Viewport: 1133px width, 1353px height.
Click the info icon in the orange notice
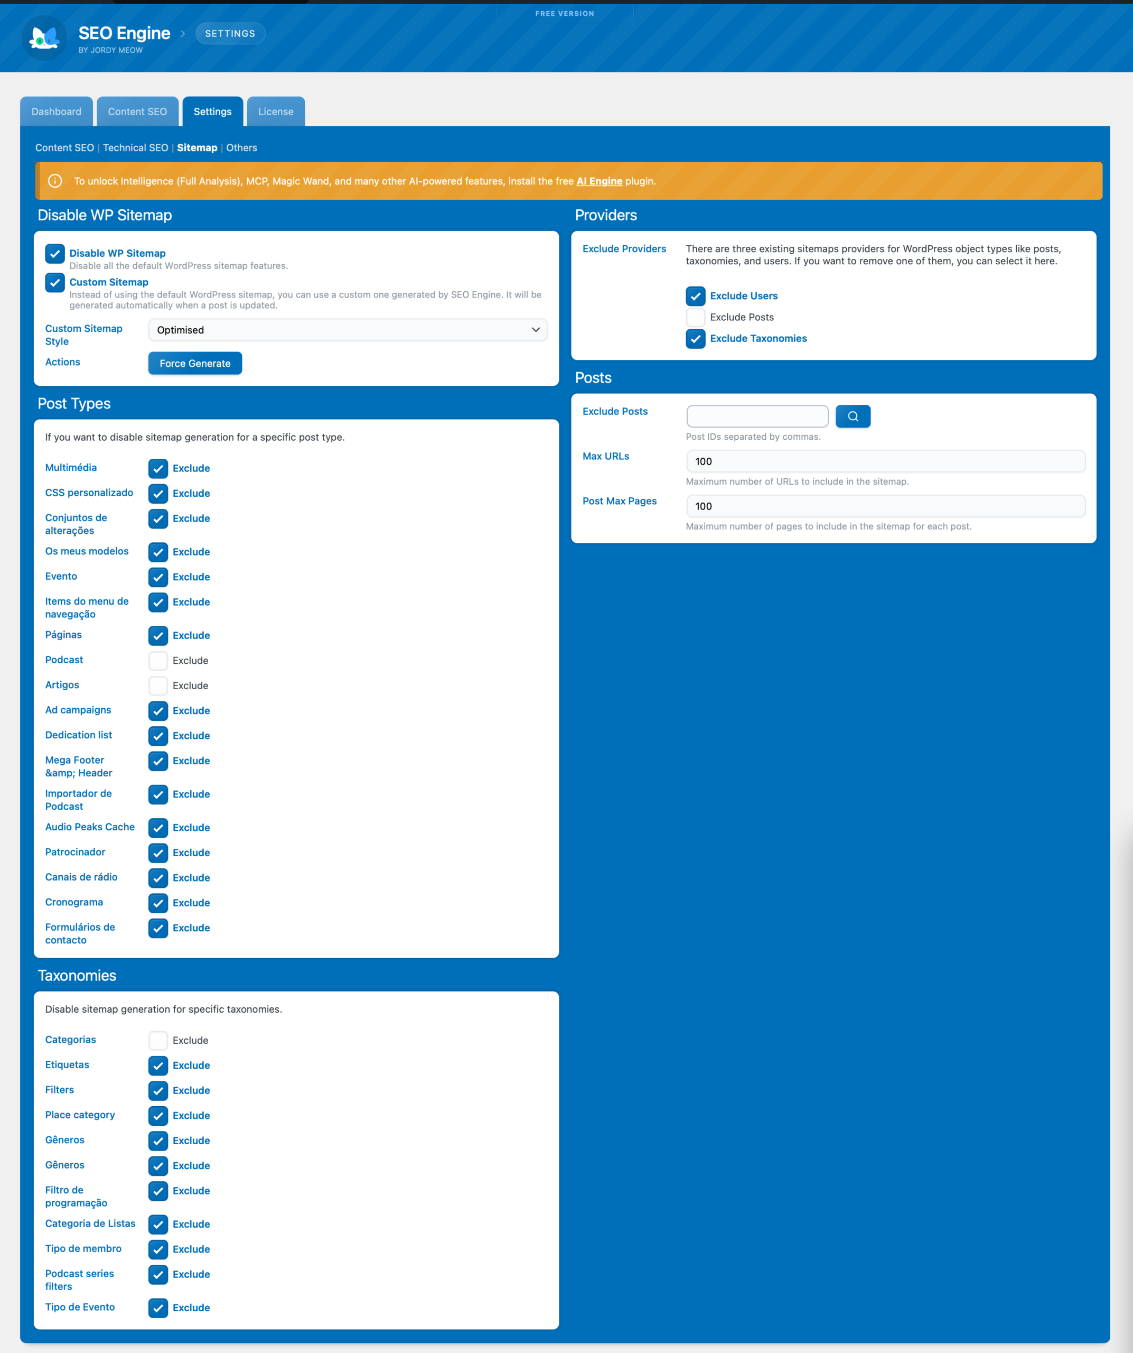(x=55, y=181)
